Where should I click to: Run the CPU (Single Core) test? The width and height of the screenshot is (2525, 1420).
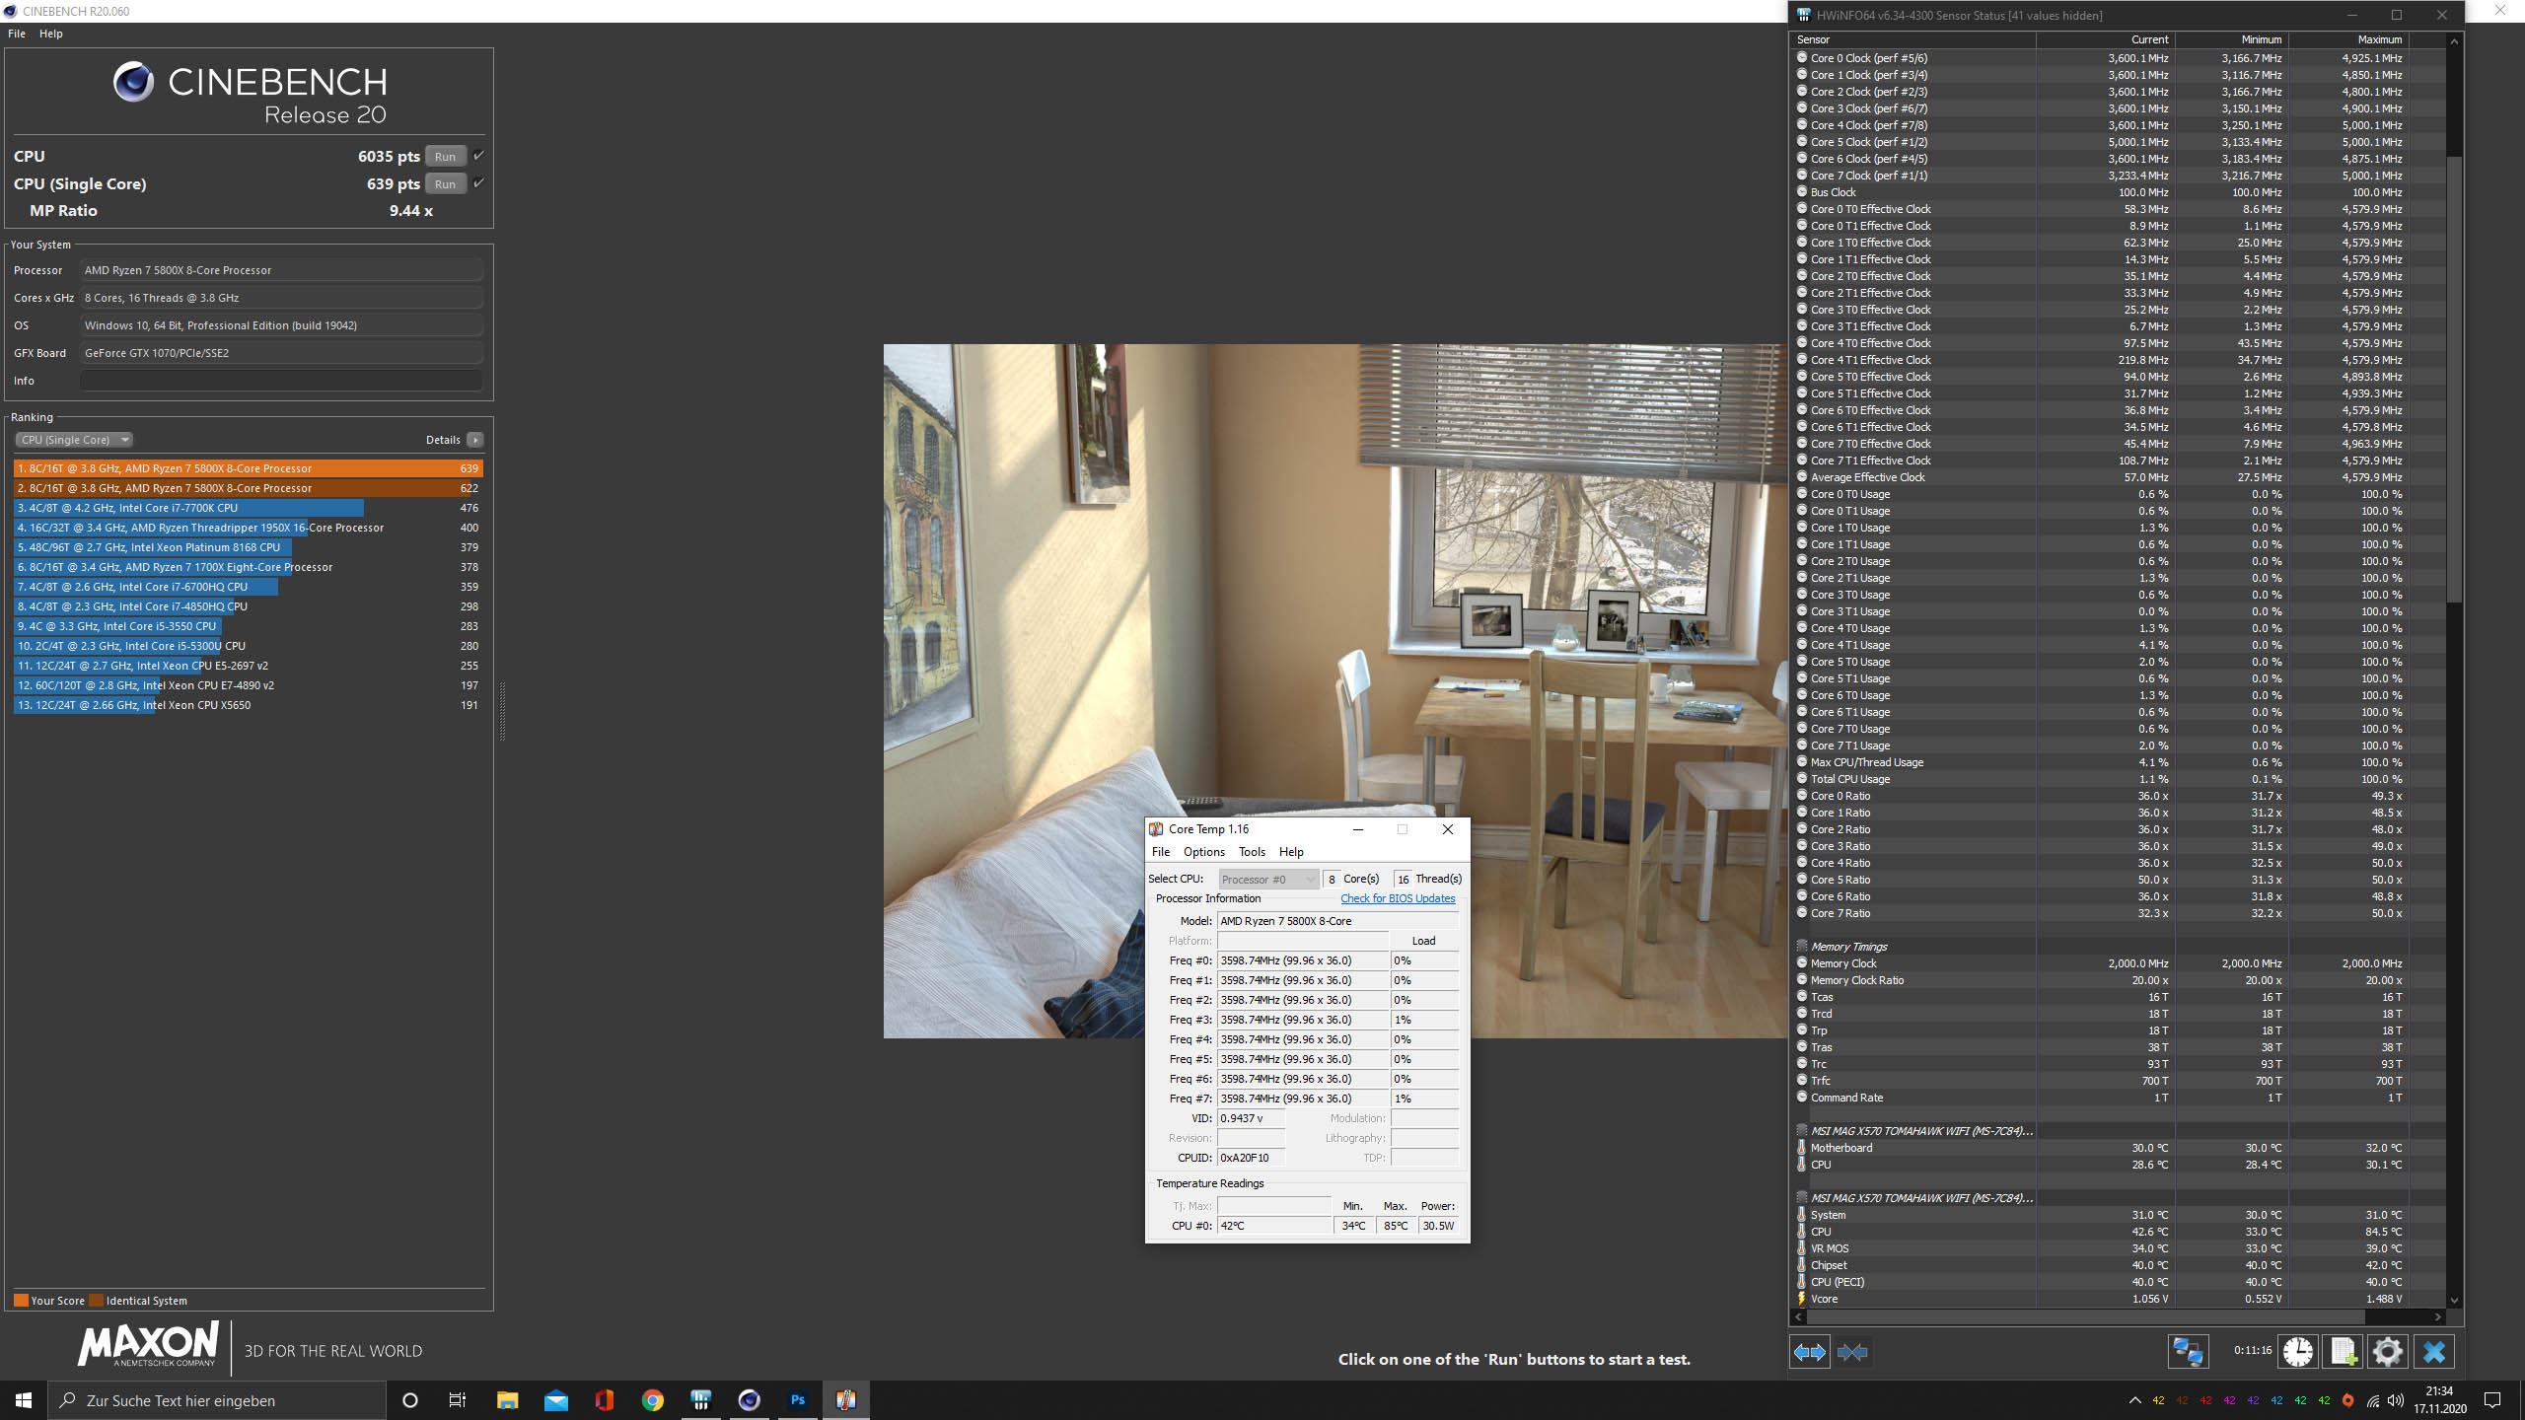445,183
